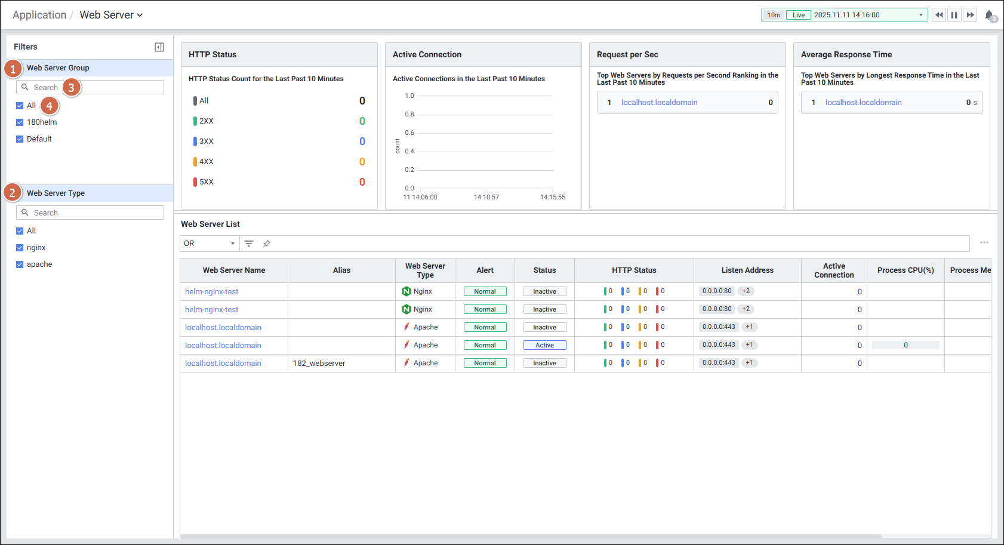Click the Application breadcrumb

(x=39, y=15)
